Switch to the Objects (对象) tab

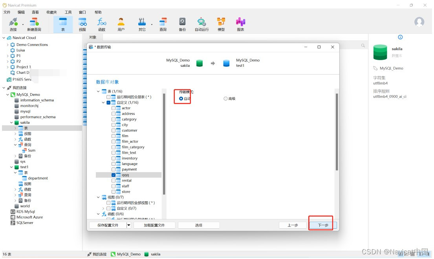pyautogui.click(x=93, y=37)
